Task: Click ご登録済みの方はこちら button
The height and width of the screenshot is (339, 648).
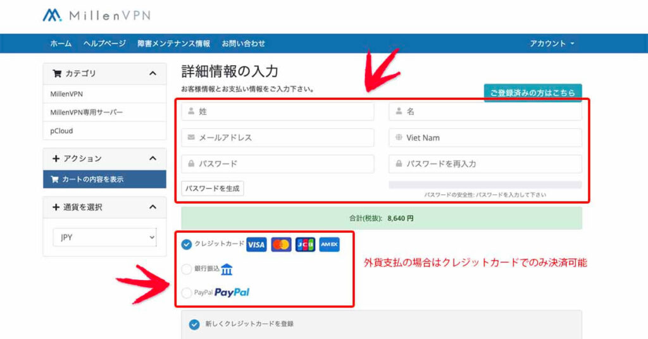Action: (x=533, y=93)
